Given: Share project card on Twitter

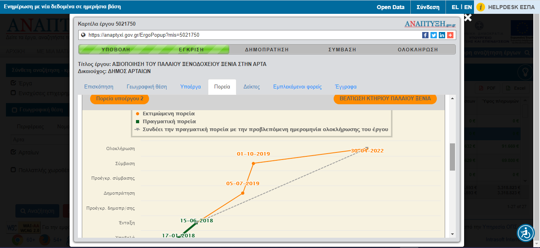Looking at the screenshot, I should (434, 35).
